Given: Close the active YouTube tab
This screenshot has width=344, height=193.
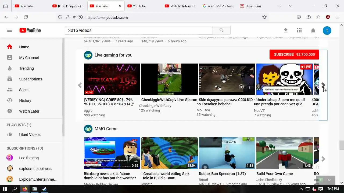Looking at the screenshot, I should pos(120,6).
